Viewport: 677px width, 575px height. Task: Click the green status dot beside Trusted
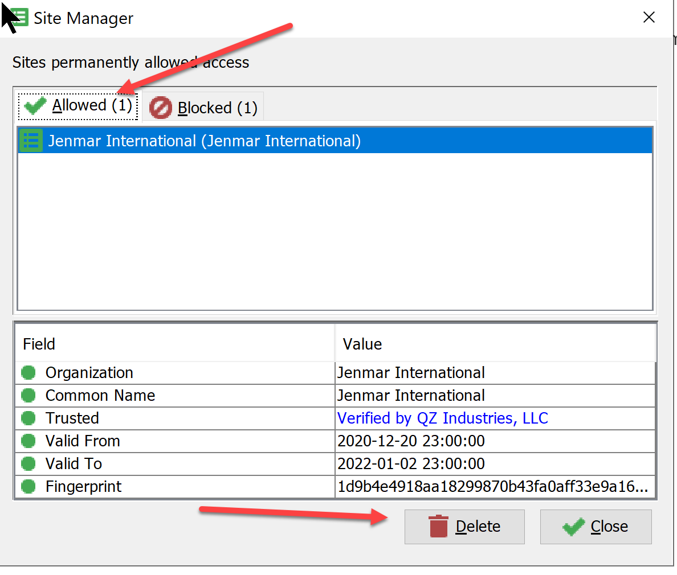point(28,418)
